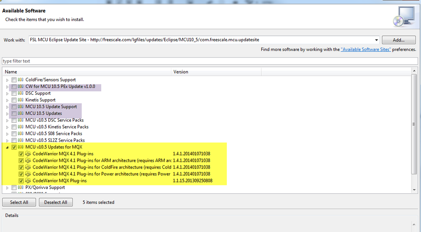
Task: Click the software list scroll-down arrow
Action: [414, 190]
